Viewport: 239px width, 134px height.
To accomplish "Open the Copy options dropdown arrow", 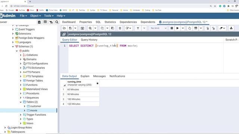I will (x=107, y=28).
